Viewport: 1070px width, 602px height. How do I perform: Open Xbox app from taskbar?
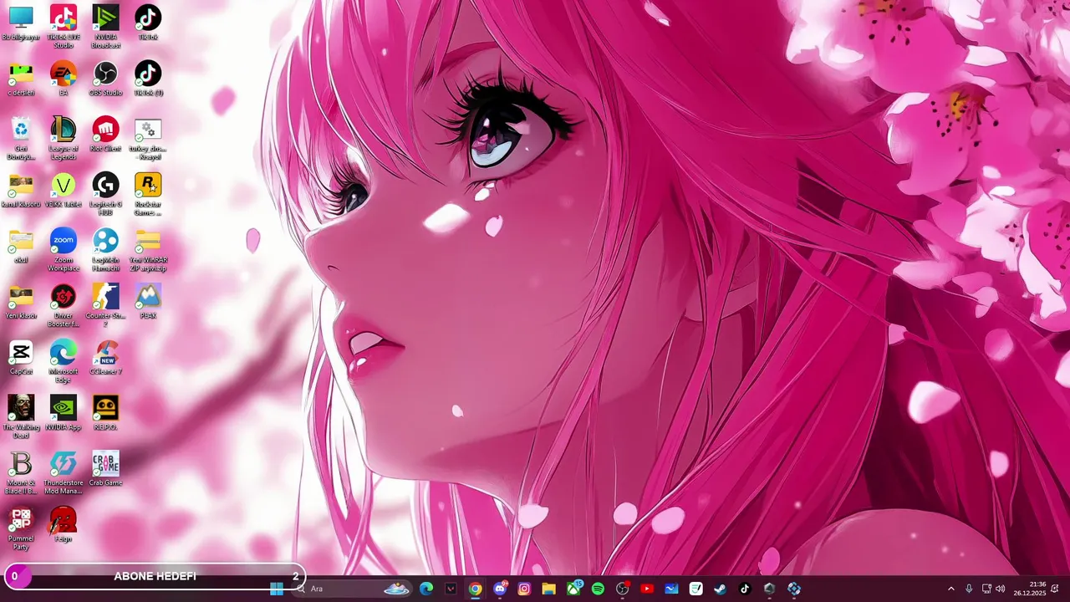pyautogui.click(x=573, y=589)
